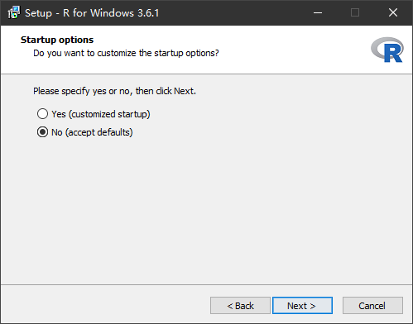Choose the 'Yes (customized startup)' label
Viewport: 413px width, 324px height.
pyautogui.click(x=101, y=114)
